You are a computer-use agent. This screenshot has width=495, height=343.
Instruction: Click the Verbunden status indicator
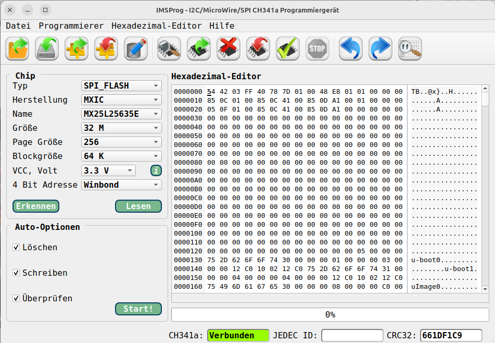(x=238, y=335)
